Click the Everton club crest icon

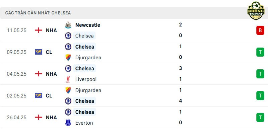68,123
